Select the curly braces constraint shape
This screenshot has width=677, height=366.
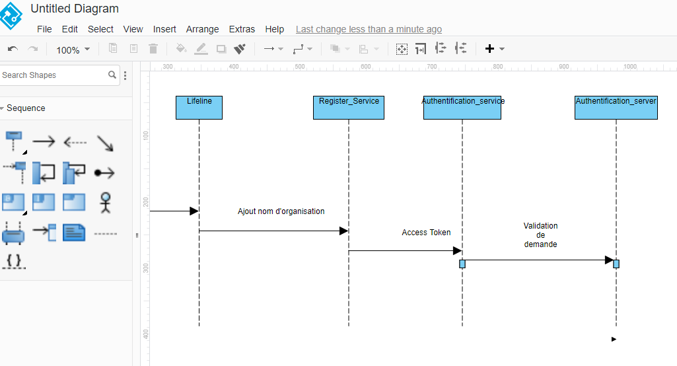coord(13,260)
